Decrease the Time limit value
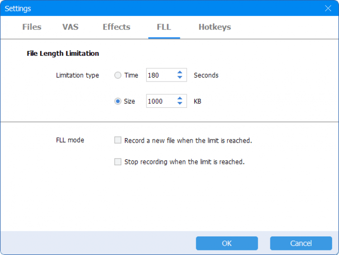Viewport: 339px width, 255px height. pyautogui.click(x=180, y=78)
